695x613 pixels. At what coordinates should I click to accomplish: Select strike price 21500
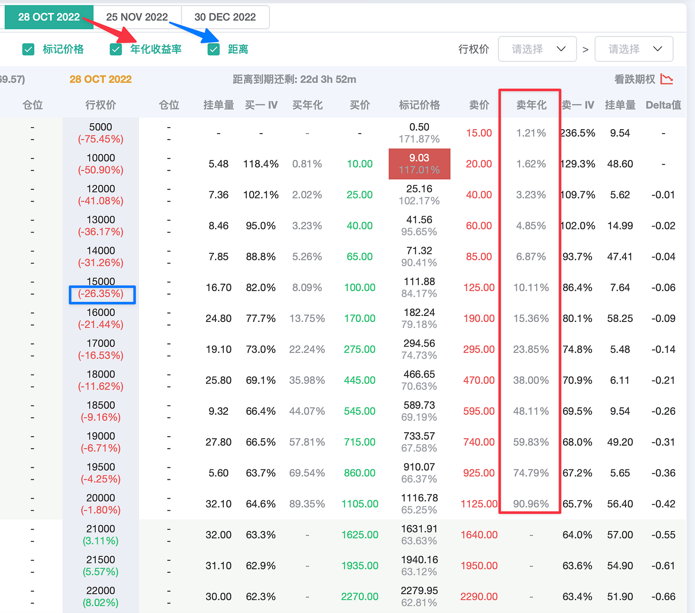[101, 560]
